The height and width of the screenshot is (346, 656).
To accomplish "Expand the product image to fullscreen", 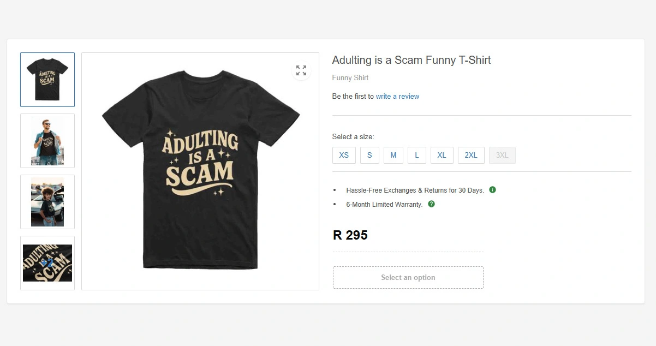I will 301,70.
